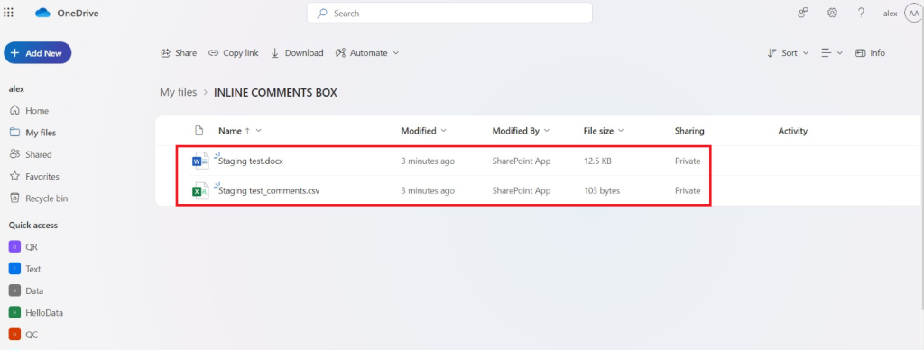Screen dimensions: 924x350
Task: Click Share in the command bar
Action: tap(179, 53)
